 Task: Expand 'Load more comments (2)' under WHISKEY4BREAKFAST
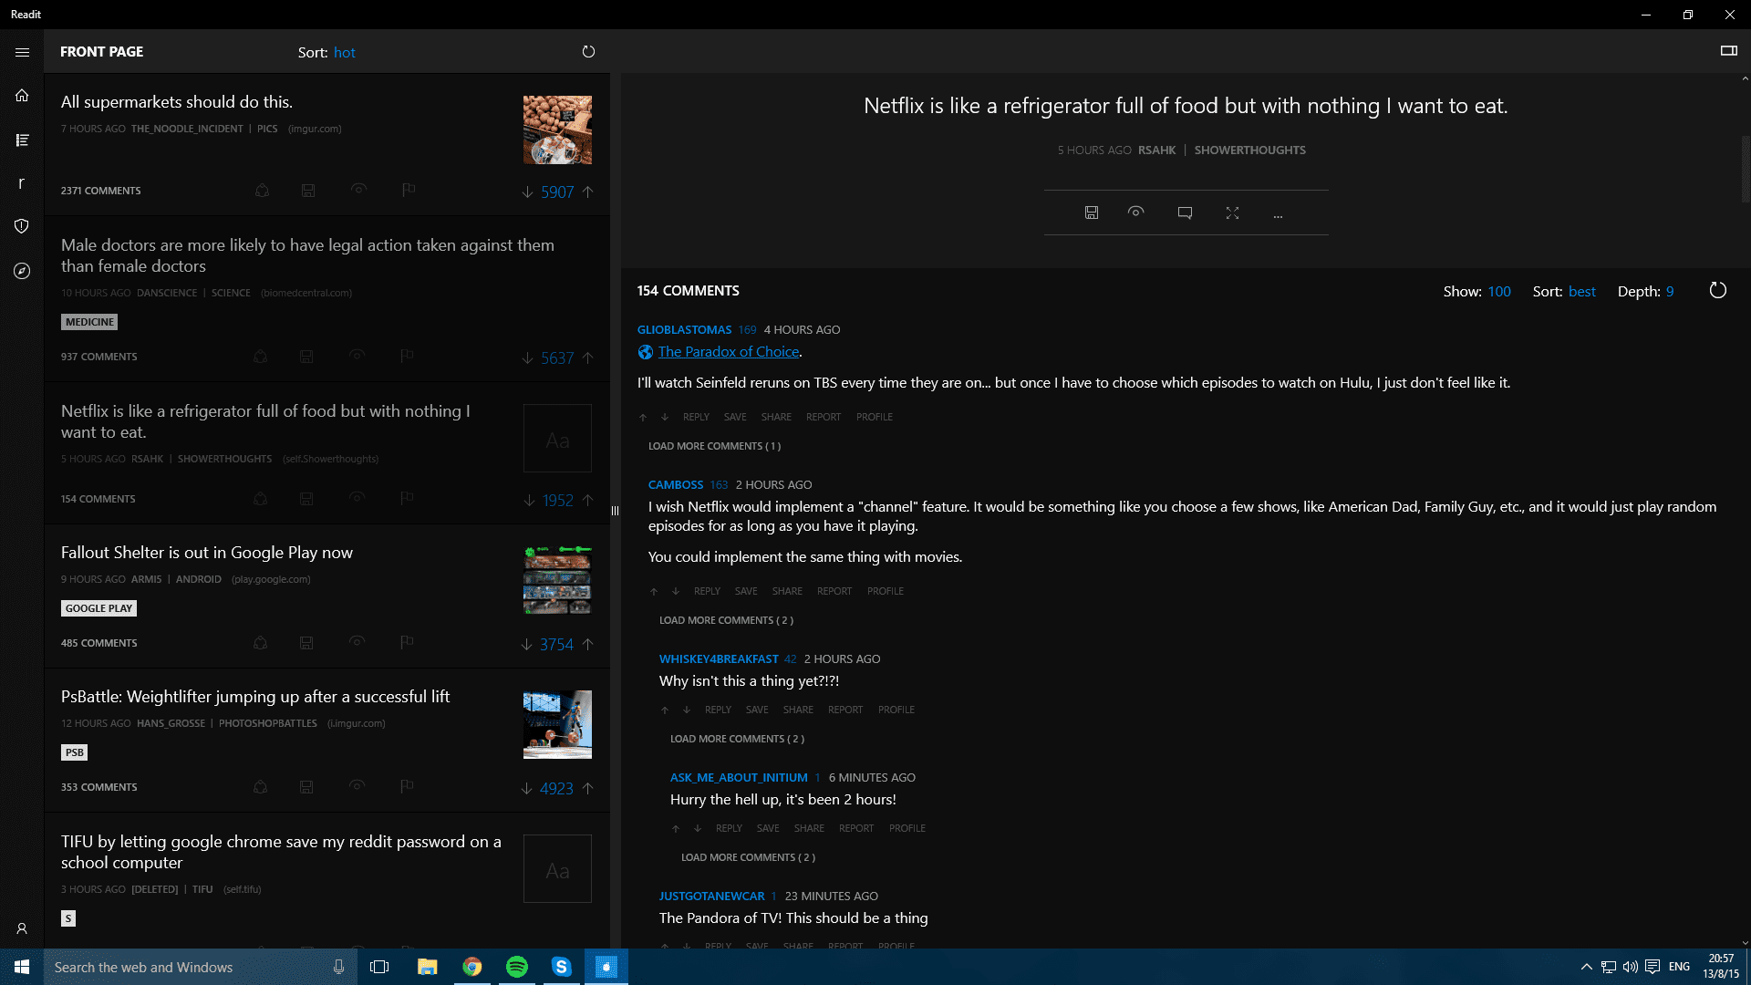(737, 739)
